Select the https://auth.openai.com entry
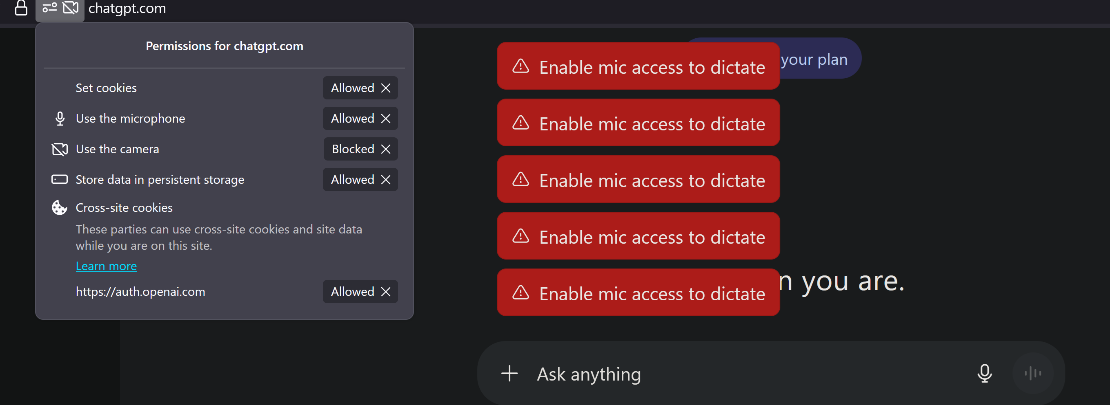The height and width of the screenshot is (405, 1110). [x=140, y=291]
